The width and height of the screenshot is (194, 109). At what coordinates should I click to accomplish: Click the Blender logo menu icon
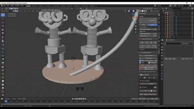click(2, 6)
